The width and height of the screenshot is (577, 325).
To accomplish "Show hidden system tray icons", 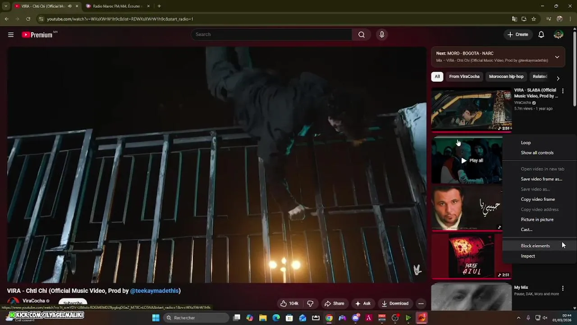I will point(518,318).
